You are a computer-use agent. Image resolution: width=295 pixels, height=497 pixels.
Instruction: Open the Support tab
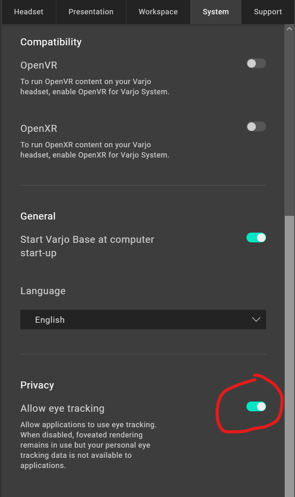coord(268,12)
